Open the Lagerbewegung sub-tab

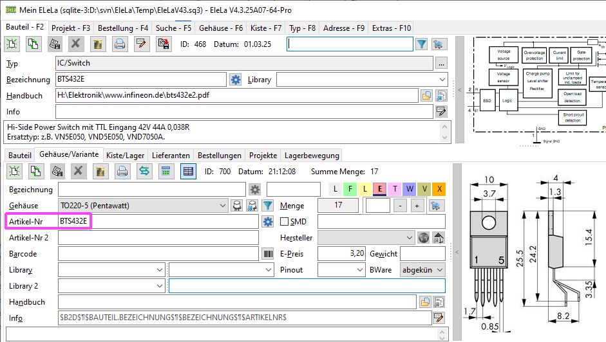point(312,156)
